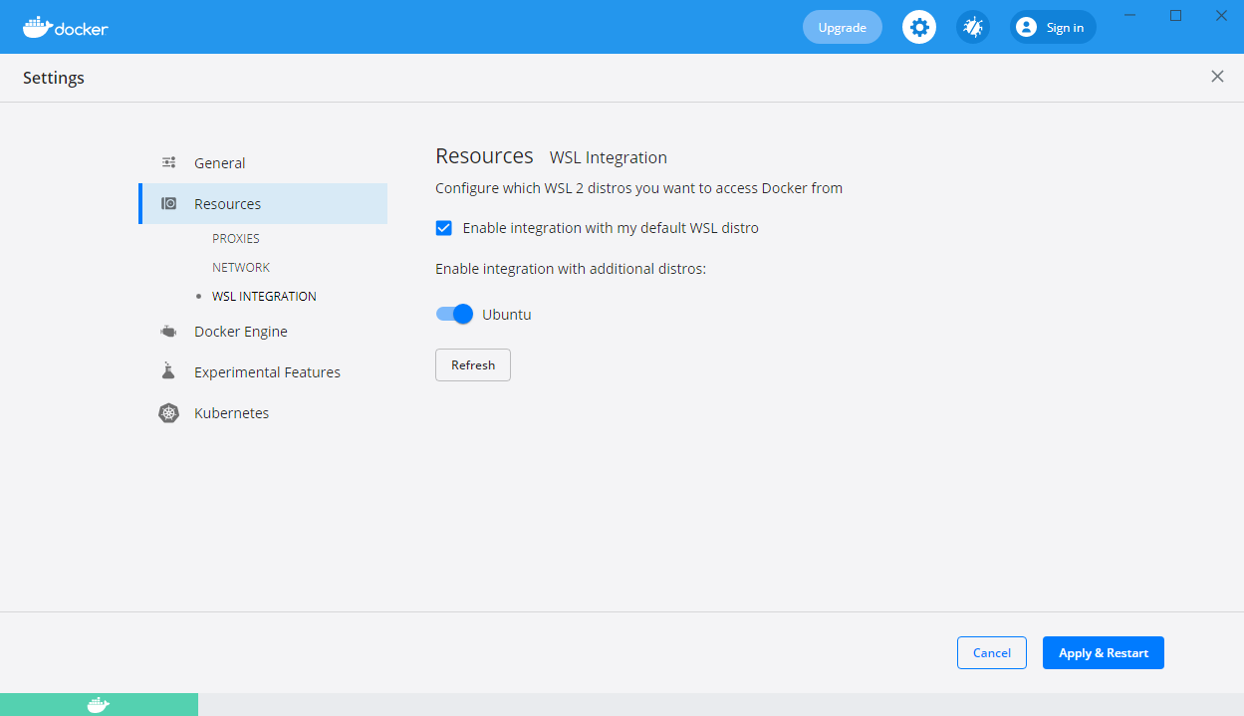Select the Kubernetes wheel icon
Screen dimensions: 1244x716
click(x=168, y=412)
